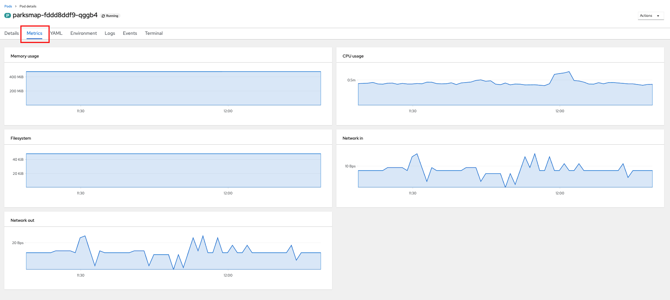Click the Network in chart title
This screenshot has height=300, width=670.
352,138
